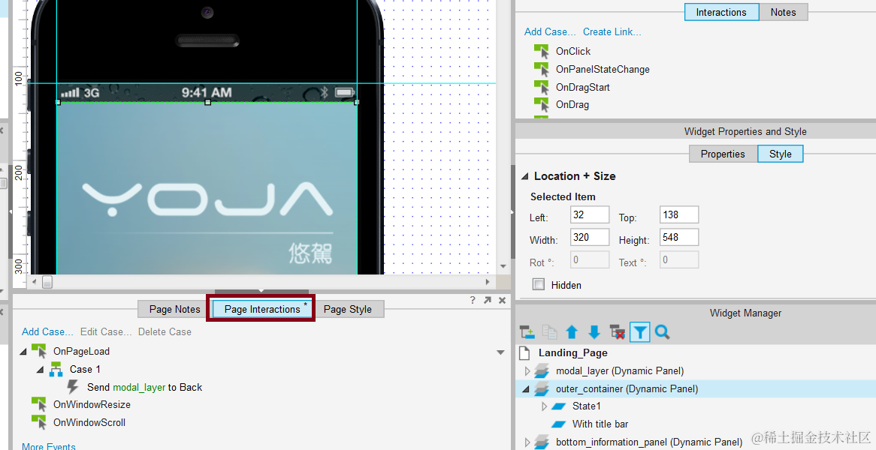Click the modal_layer dynamic panel icon
876x450 pixels.
coord(542,370)
